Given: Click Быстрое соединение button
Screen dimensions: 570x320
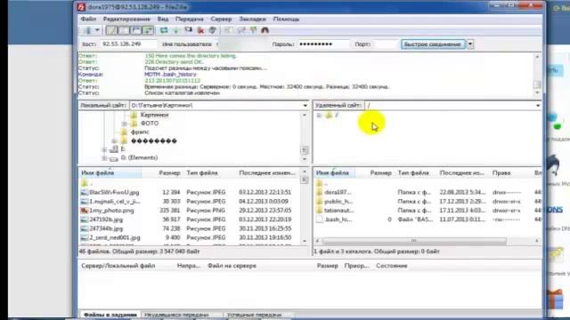Looking at the screenshot, I should (x=433, y=44).
